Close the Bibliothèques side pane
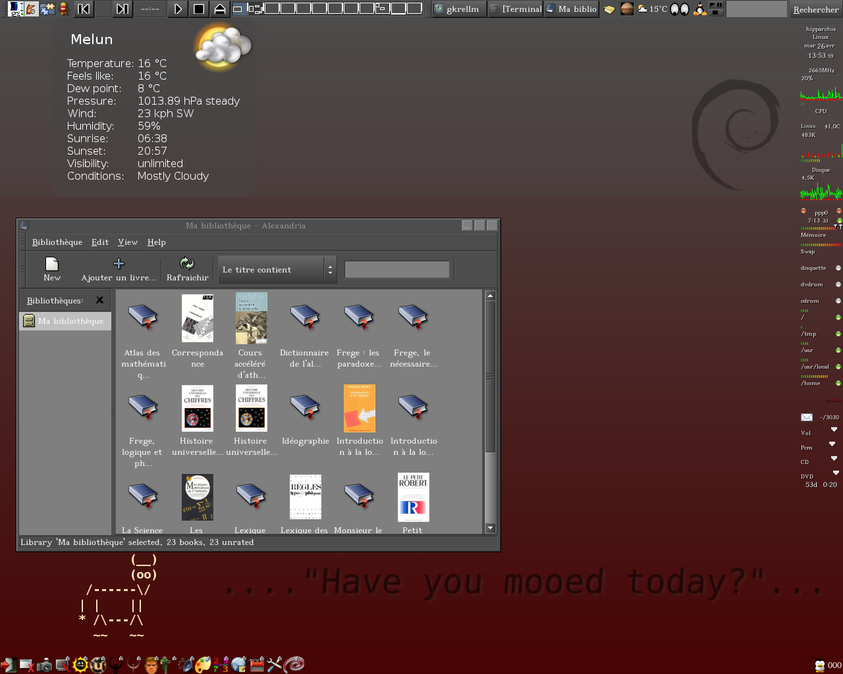Screen dimensions: 843x674 click(x=99, y=300)
